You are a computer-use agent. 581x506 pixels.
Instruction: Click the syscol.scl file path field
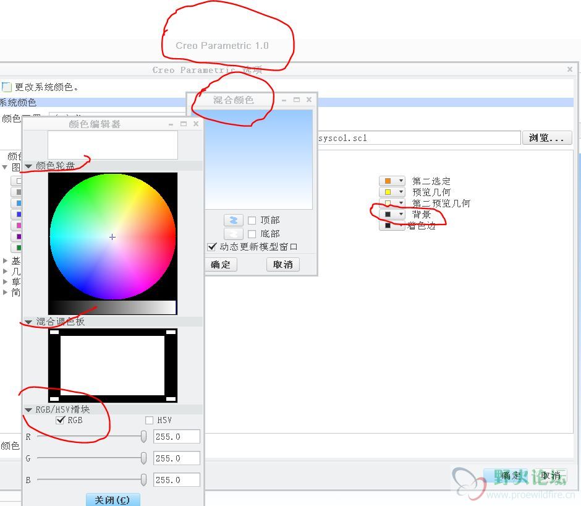418,138
